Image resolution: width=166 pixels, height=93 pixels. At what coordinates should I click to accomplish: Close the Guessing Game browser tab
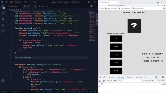tap(119, 2)
